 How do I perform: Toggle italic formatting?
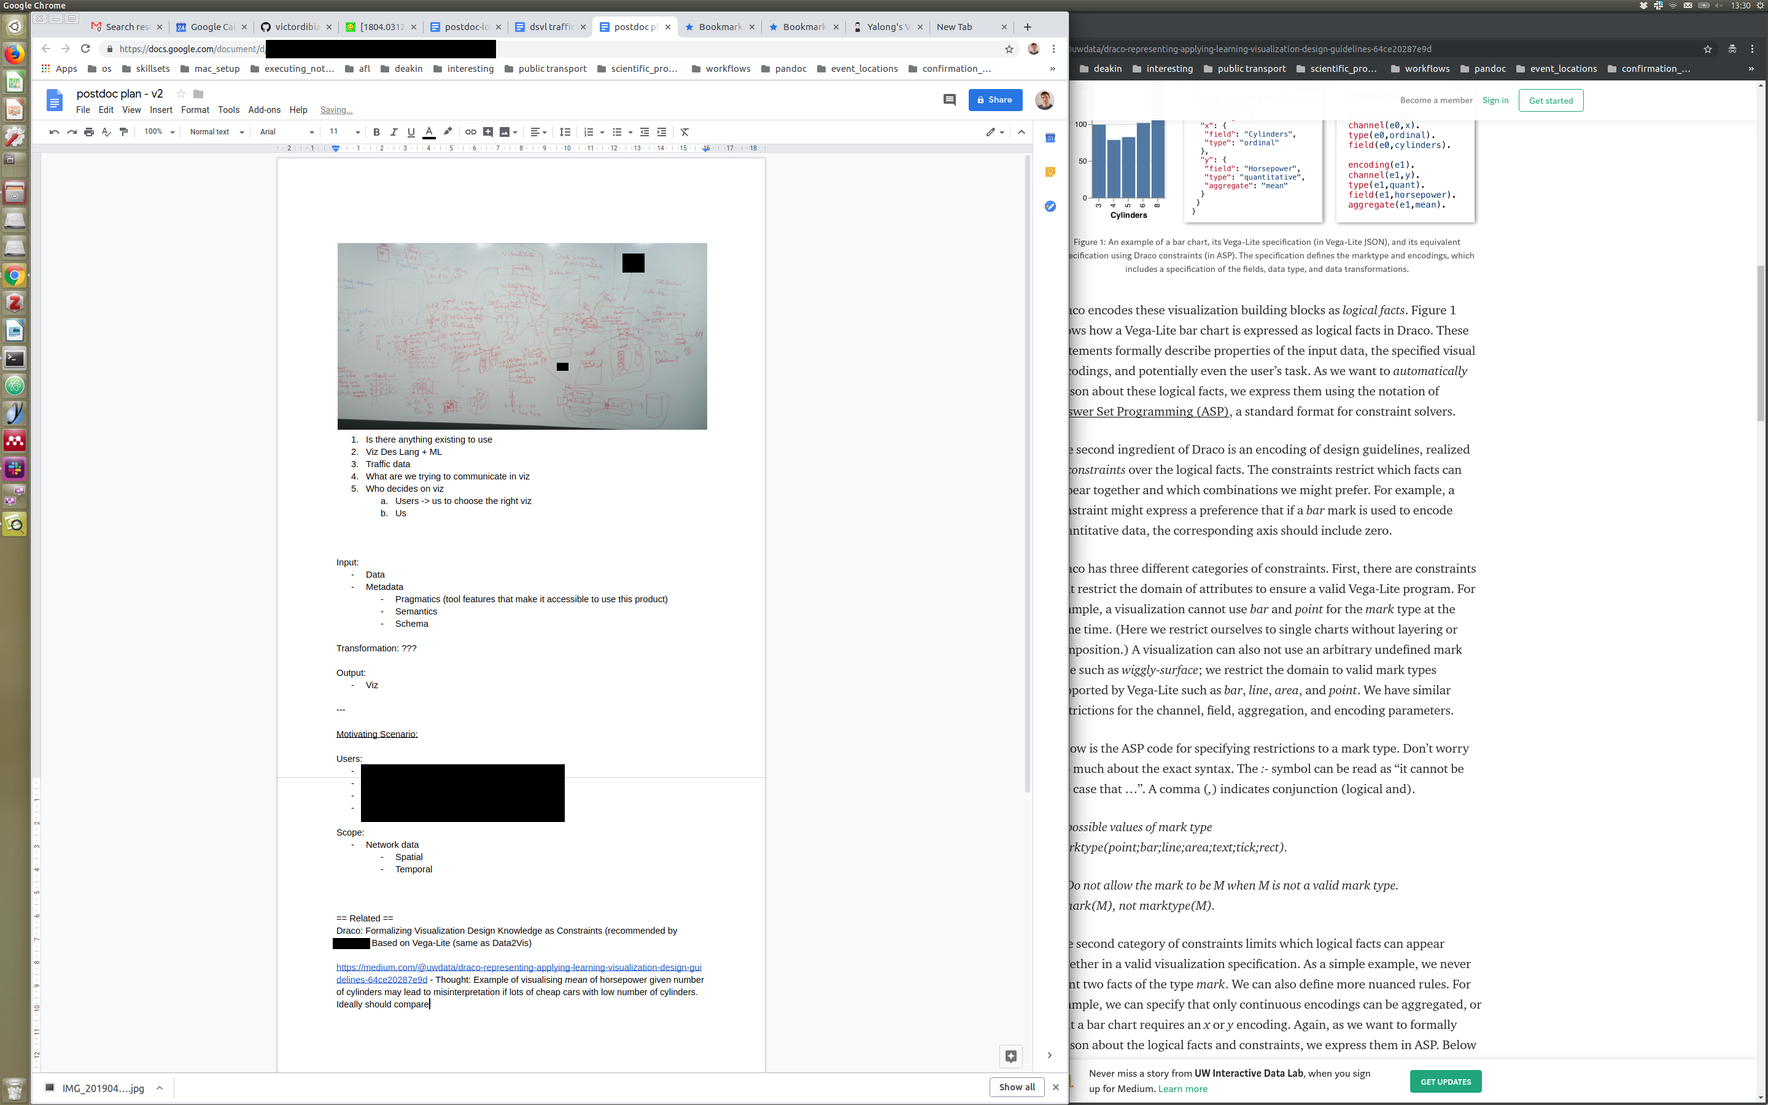[x=394, y=132]
